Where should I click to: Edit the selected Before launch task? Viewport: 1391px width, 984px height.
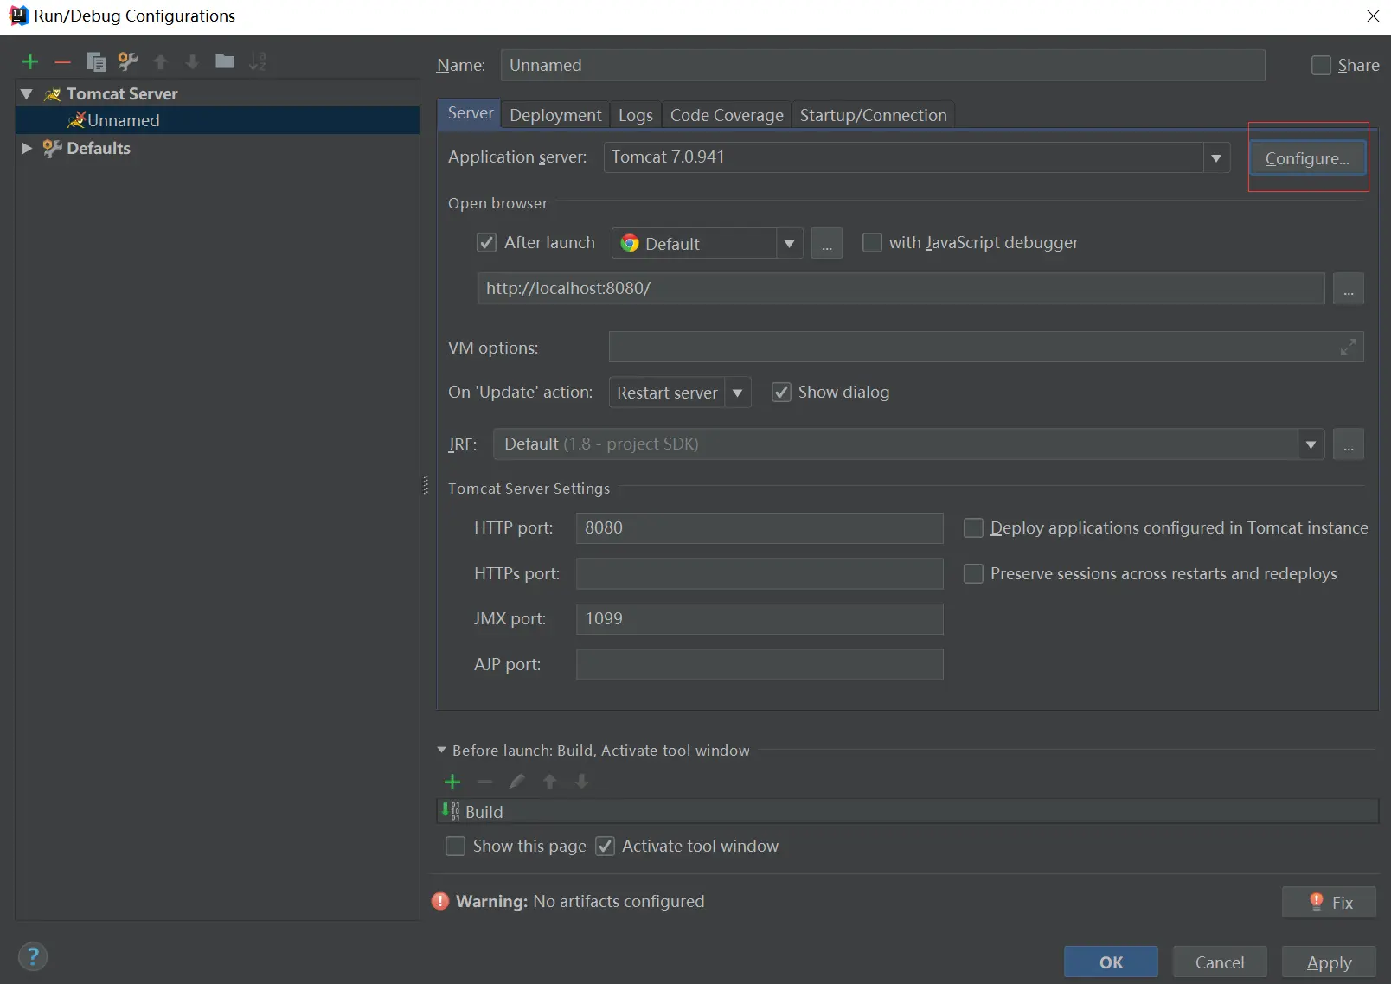tap(517, 782)
